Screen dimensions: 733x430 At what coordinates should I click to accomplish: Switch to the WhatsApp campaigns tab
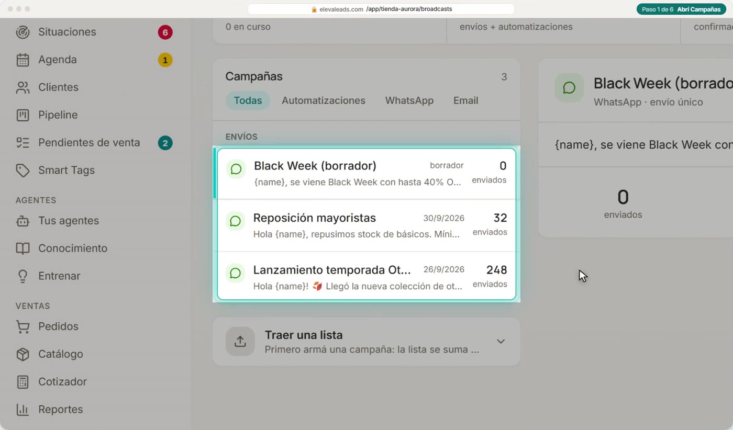click(x=409, y=100)
